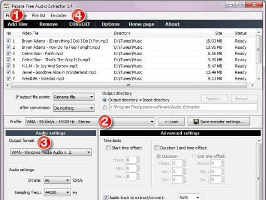
Task: Minimize the Pazera window
Action: pyautogui.click(x=231, y=5)
